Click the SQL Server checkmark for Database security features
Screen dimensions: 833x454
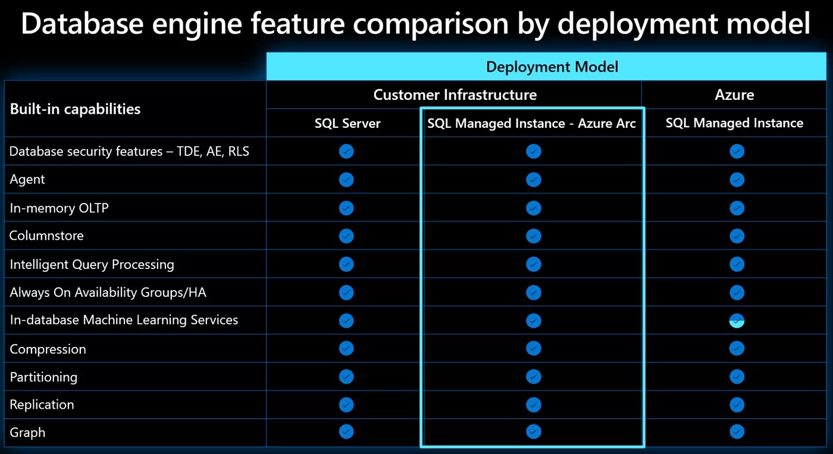tap(346, 151)
